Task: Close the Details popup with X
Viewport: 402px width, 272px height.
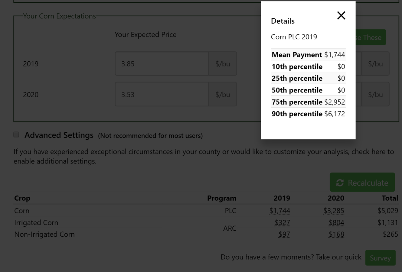Action: click(x=341, y=15)
